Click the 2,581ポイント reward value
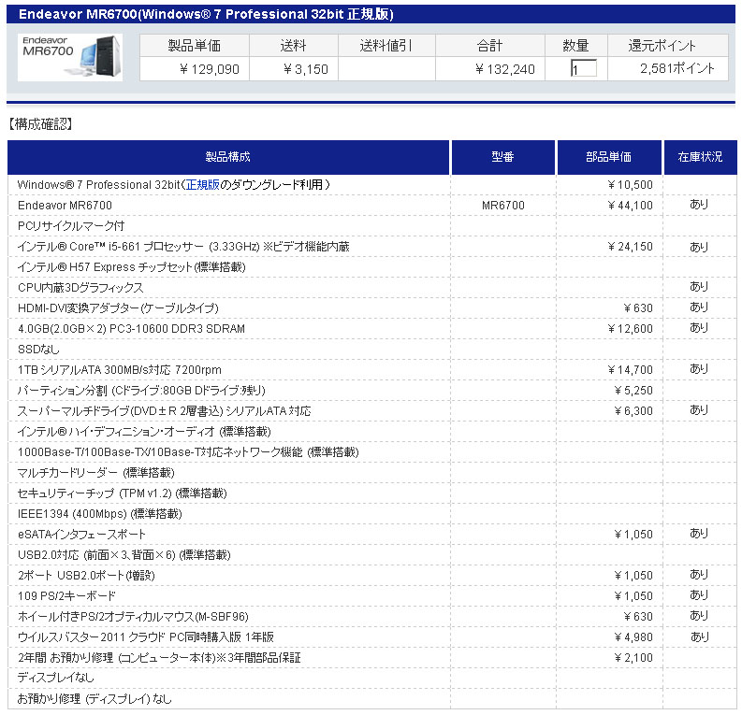The image size is (742, 715). click(677, 69)
